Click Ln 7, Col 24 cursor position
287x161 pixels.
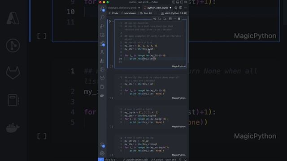click(x=157, y=160)
